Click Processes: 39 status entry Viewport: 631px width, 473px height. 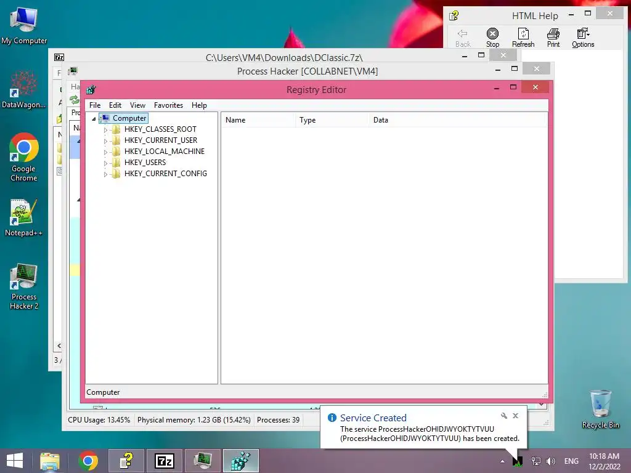click(278, 420)
